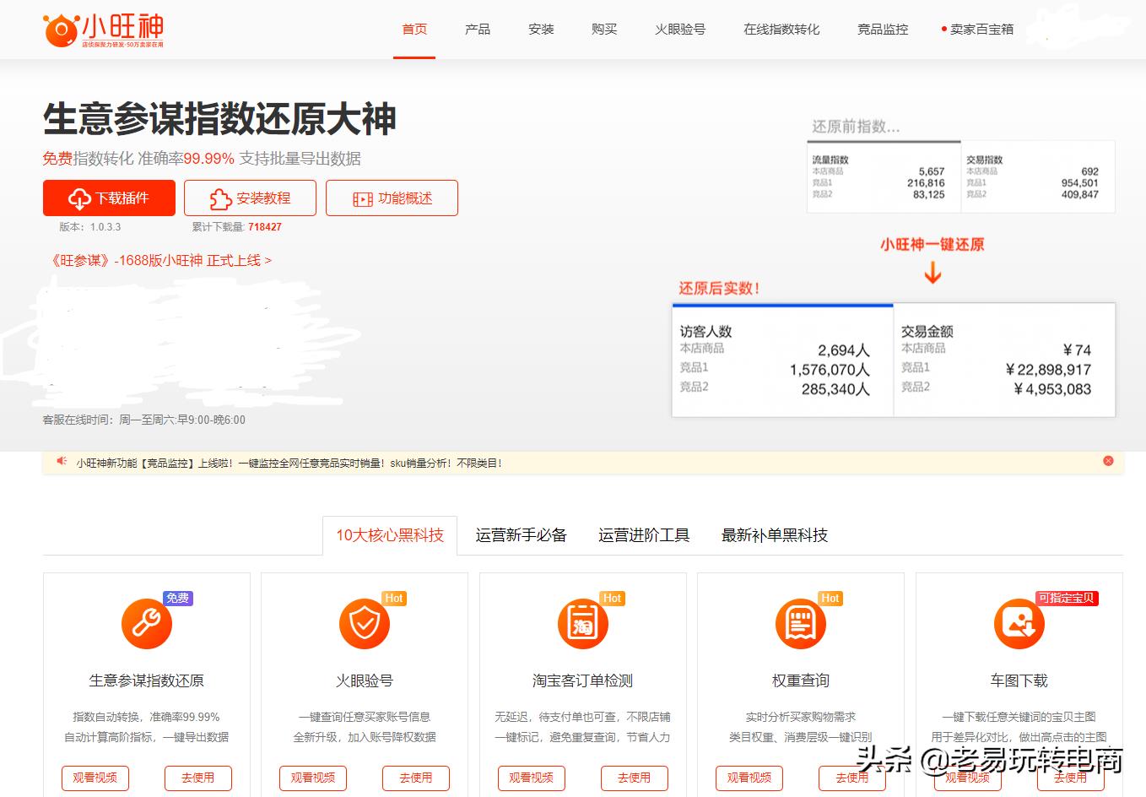
Task: Click the announcement text about 竞品监控 上线
Action: tap(289, 463)
